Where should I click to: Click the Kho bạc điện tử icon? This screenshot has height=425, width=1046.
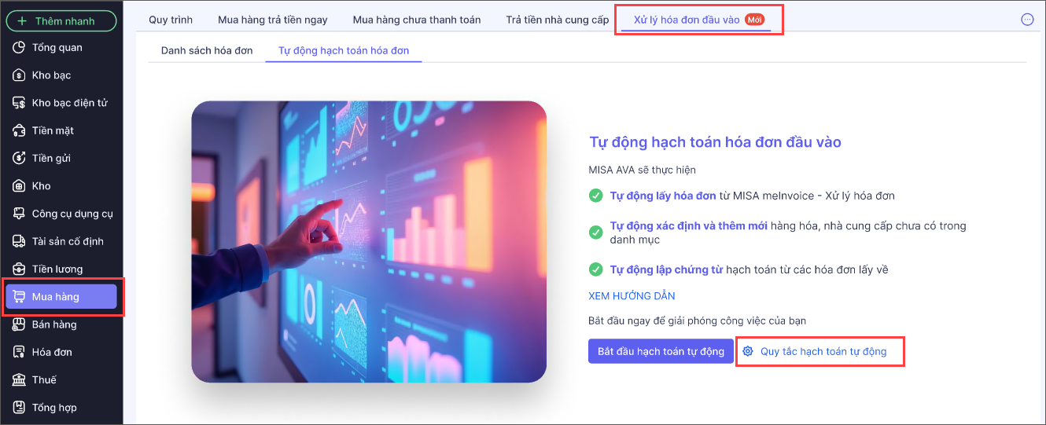click(x=20, y=103)
